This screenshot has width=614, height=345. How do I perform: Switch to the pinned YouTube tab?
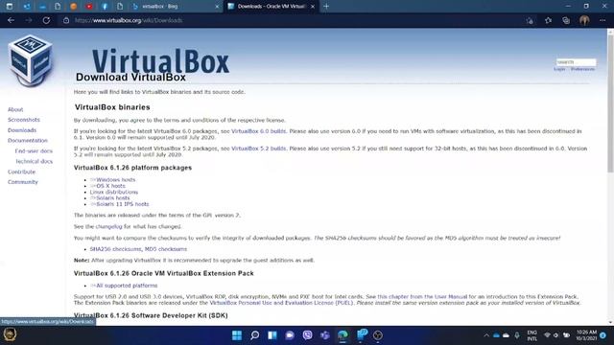tap(89, 7)
